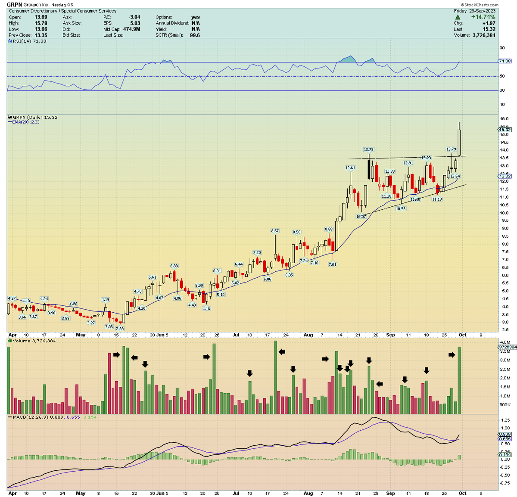Viewport: 517px width, 497px height.
Task: Click the 10.07 low price label
Action: (x=361, y=216)
